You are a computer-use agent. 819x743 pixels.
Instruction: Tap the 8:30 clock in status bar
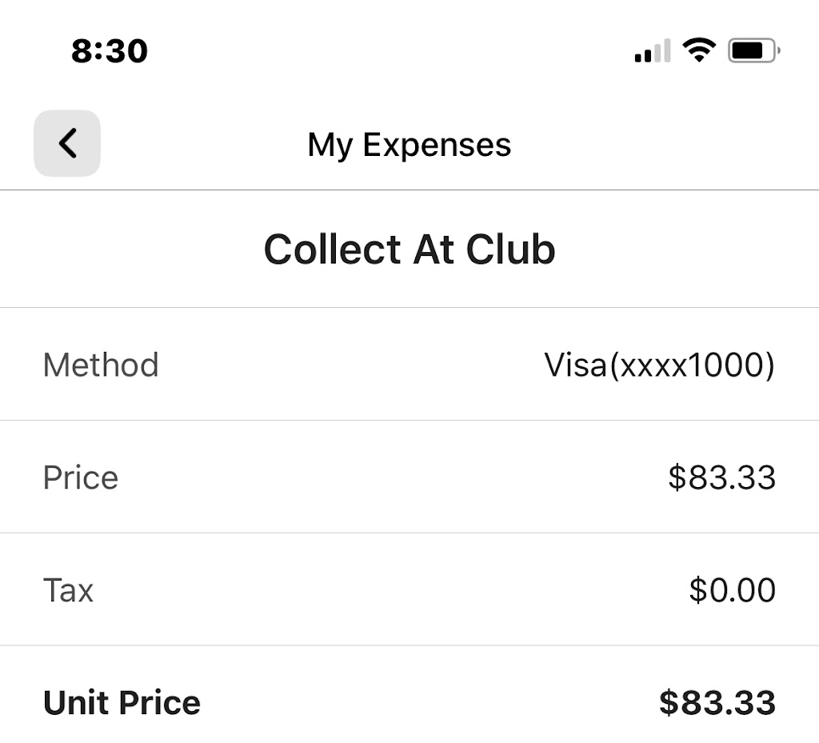(x=110, y=51)
